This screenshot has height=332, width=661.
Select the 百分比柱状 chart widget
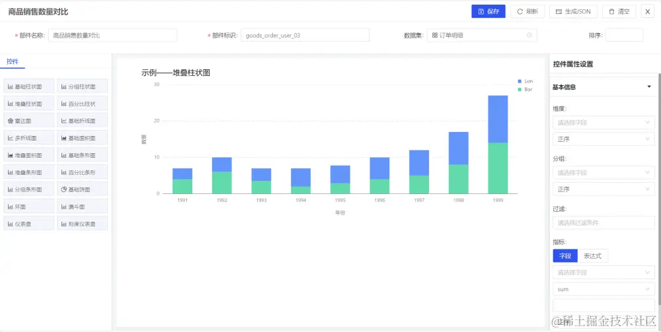(82, 104)
